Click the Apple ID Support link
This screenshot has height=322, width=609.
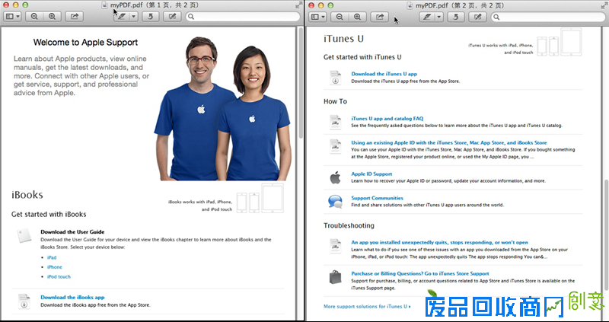(x=371, y=174)
